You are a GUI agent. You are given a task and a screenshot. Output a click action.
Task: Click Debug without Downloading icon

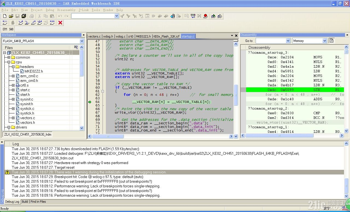[x=220, y=16]
